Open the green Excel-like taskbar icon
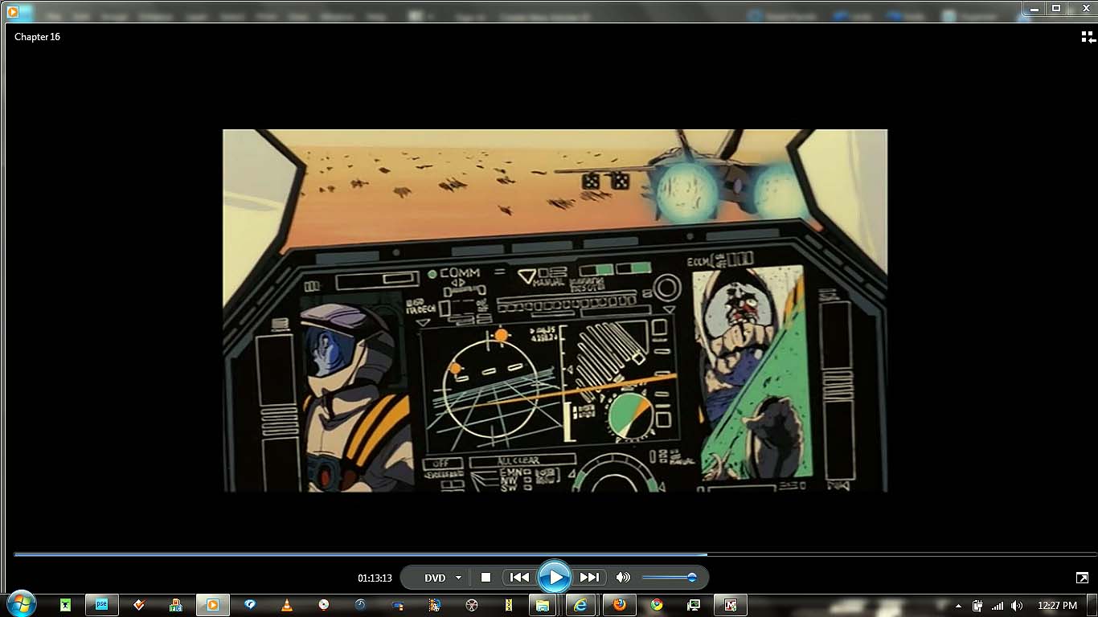 65,605
